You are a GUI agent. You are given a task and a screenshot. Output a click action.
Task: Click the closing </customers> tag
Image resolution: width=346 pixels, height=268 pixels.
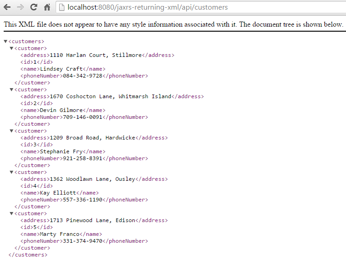click(x=28, y=255)
